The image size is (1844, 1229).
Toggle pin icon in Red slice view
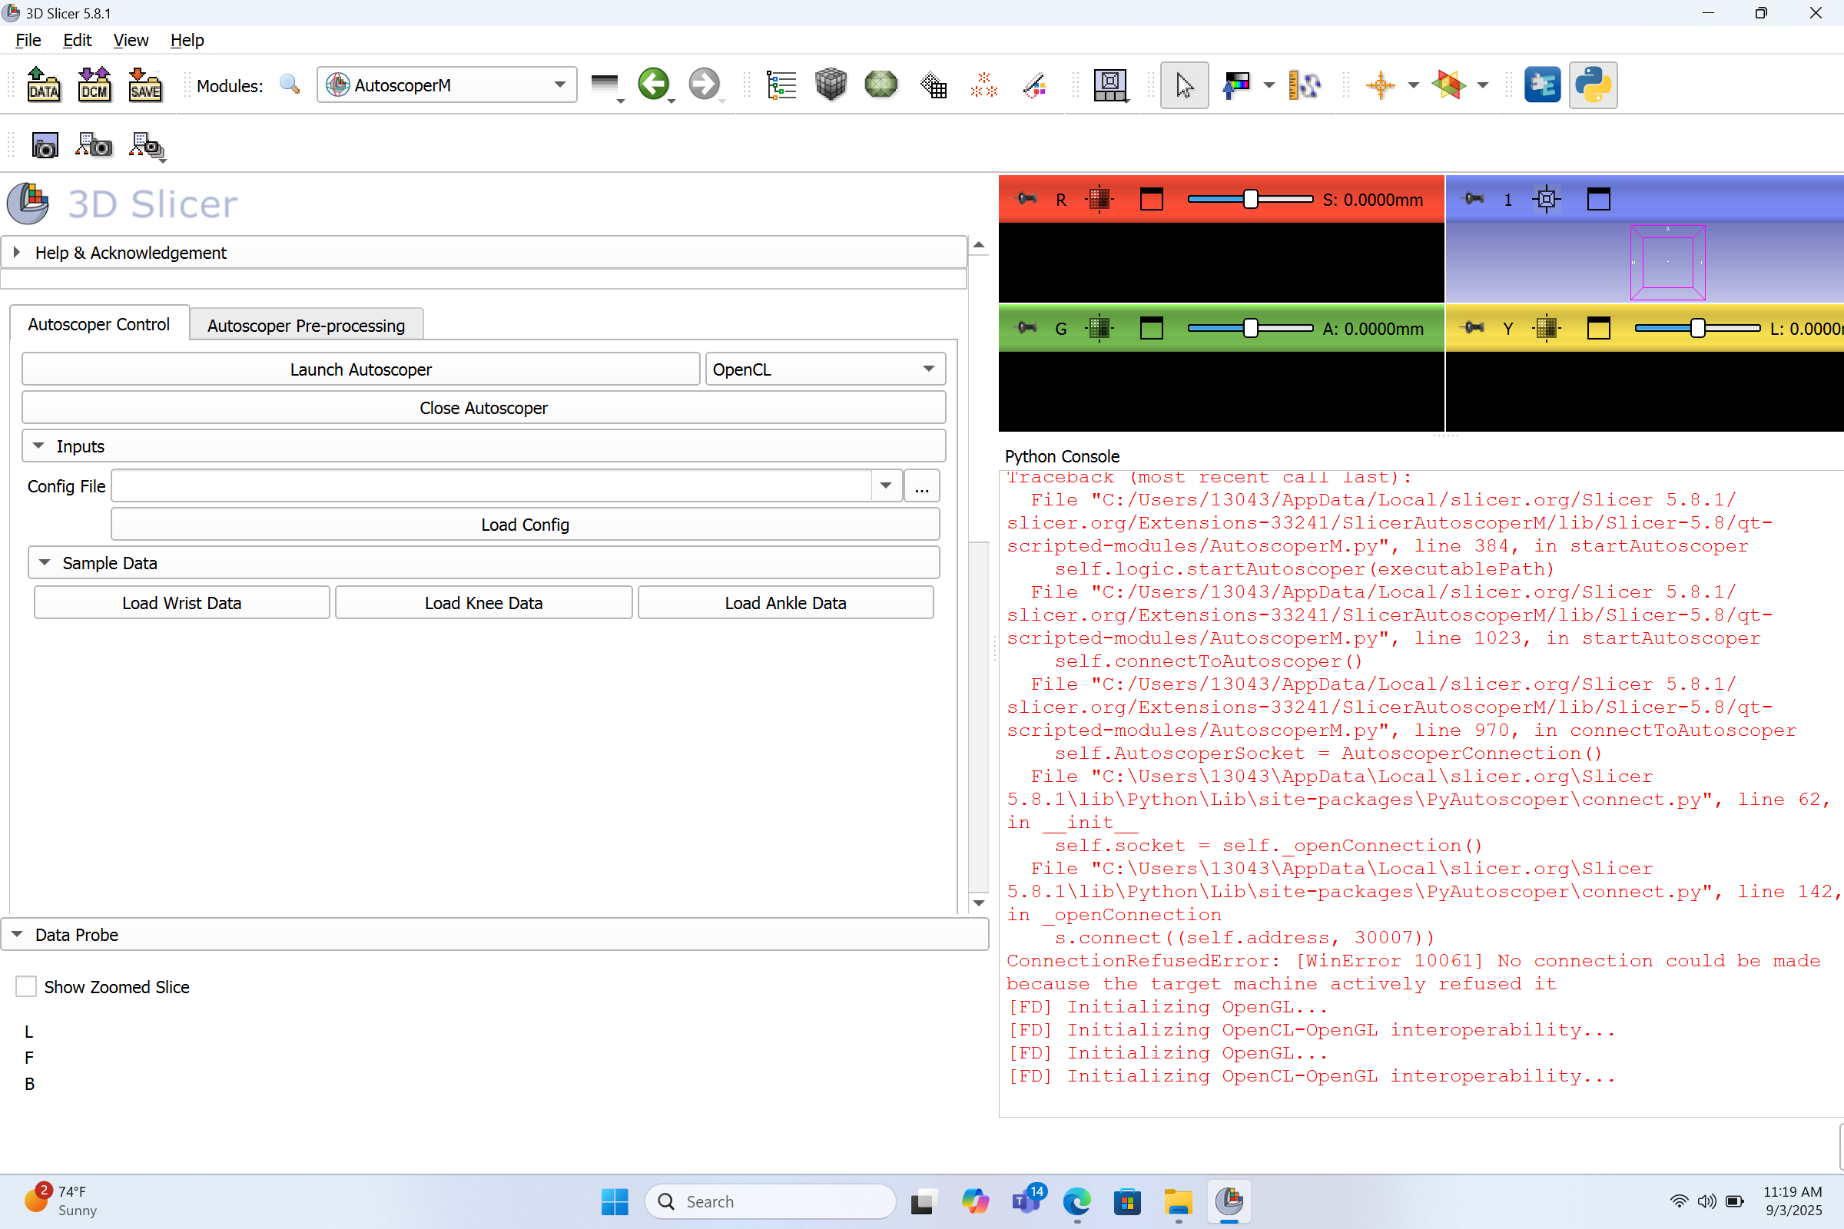pos(1025,199)
